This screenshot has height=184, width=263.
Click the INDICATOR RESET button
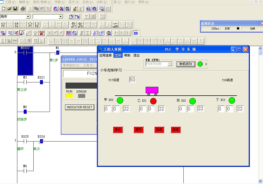(x=79, y=107)
